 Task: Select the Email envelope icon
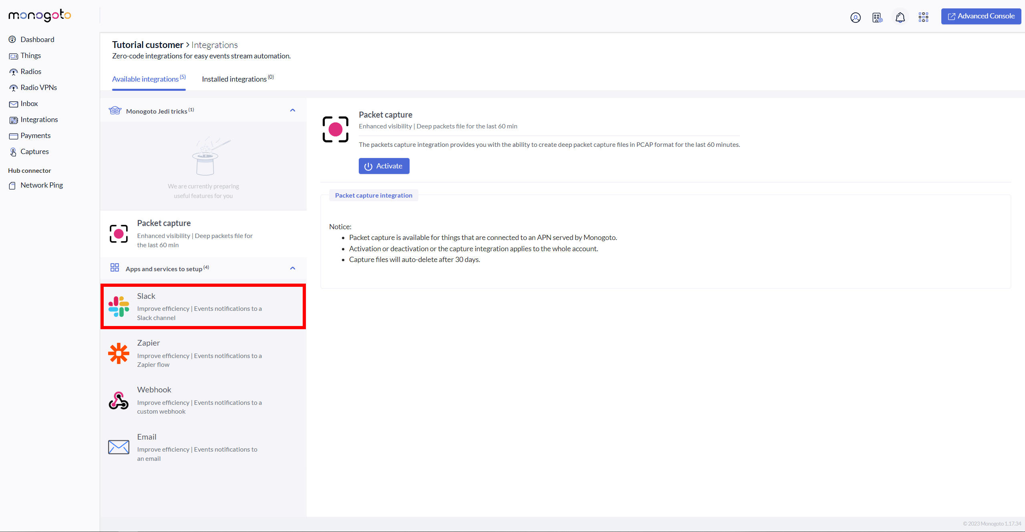click(119, 447)
